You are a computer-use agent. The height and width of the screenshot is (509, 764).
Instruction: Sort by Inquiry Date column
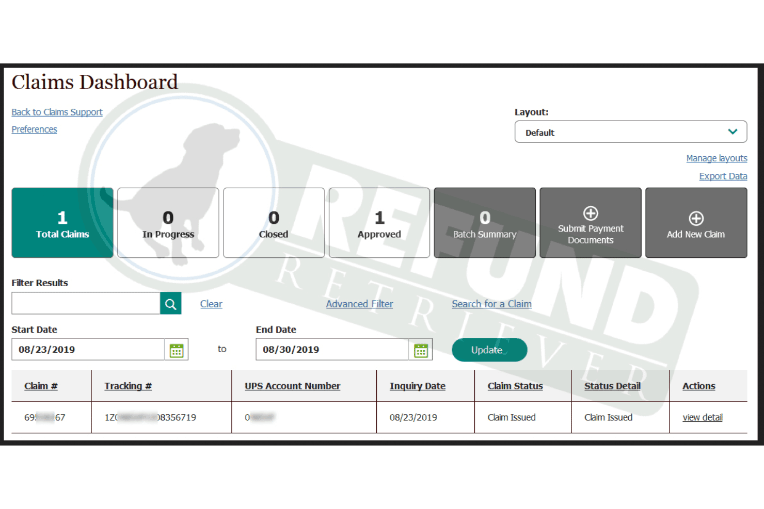tap(417, 386)
